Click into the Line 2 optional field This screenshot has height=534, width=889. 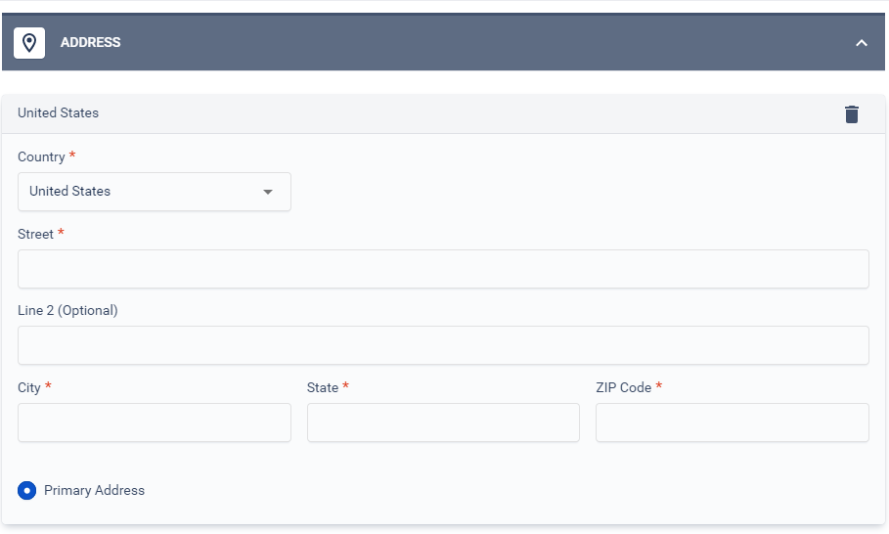click(x=443, y=345)
